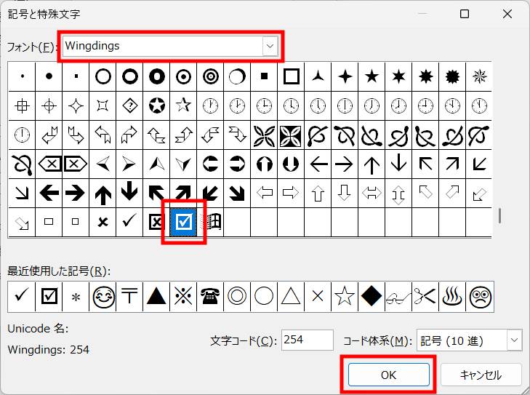Pick the white star in recent symbols

click(345, 297)
